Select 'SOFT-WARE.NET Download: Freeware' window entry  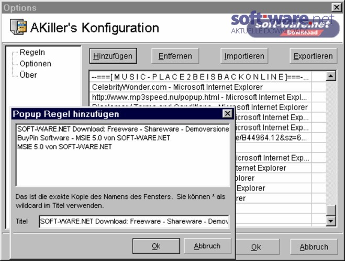pyautogui.click(x=123, y=129)
